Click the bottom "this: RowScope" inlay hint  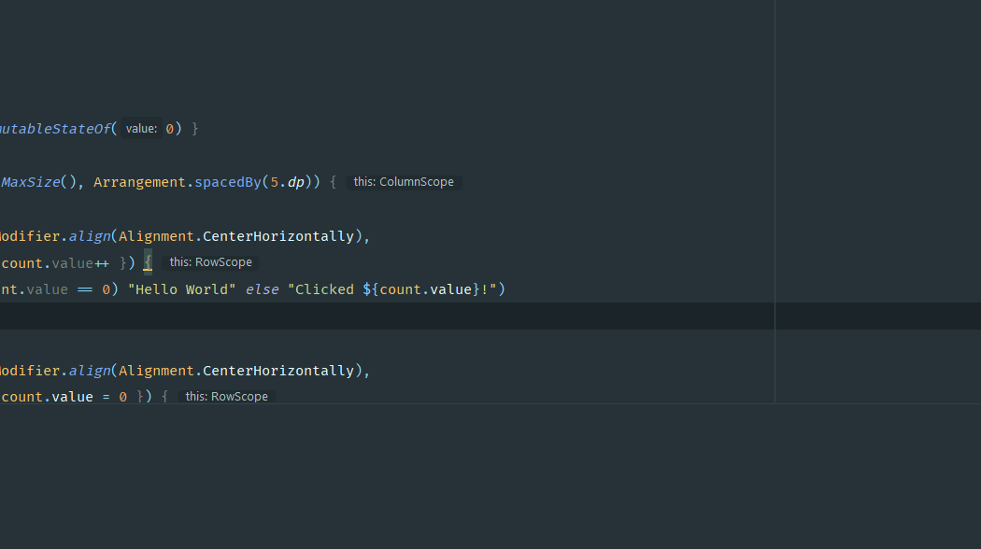[x=226, y=396]
